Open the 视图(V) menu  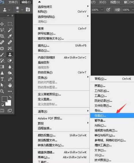115,2
